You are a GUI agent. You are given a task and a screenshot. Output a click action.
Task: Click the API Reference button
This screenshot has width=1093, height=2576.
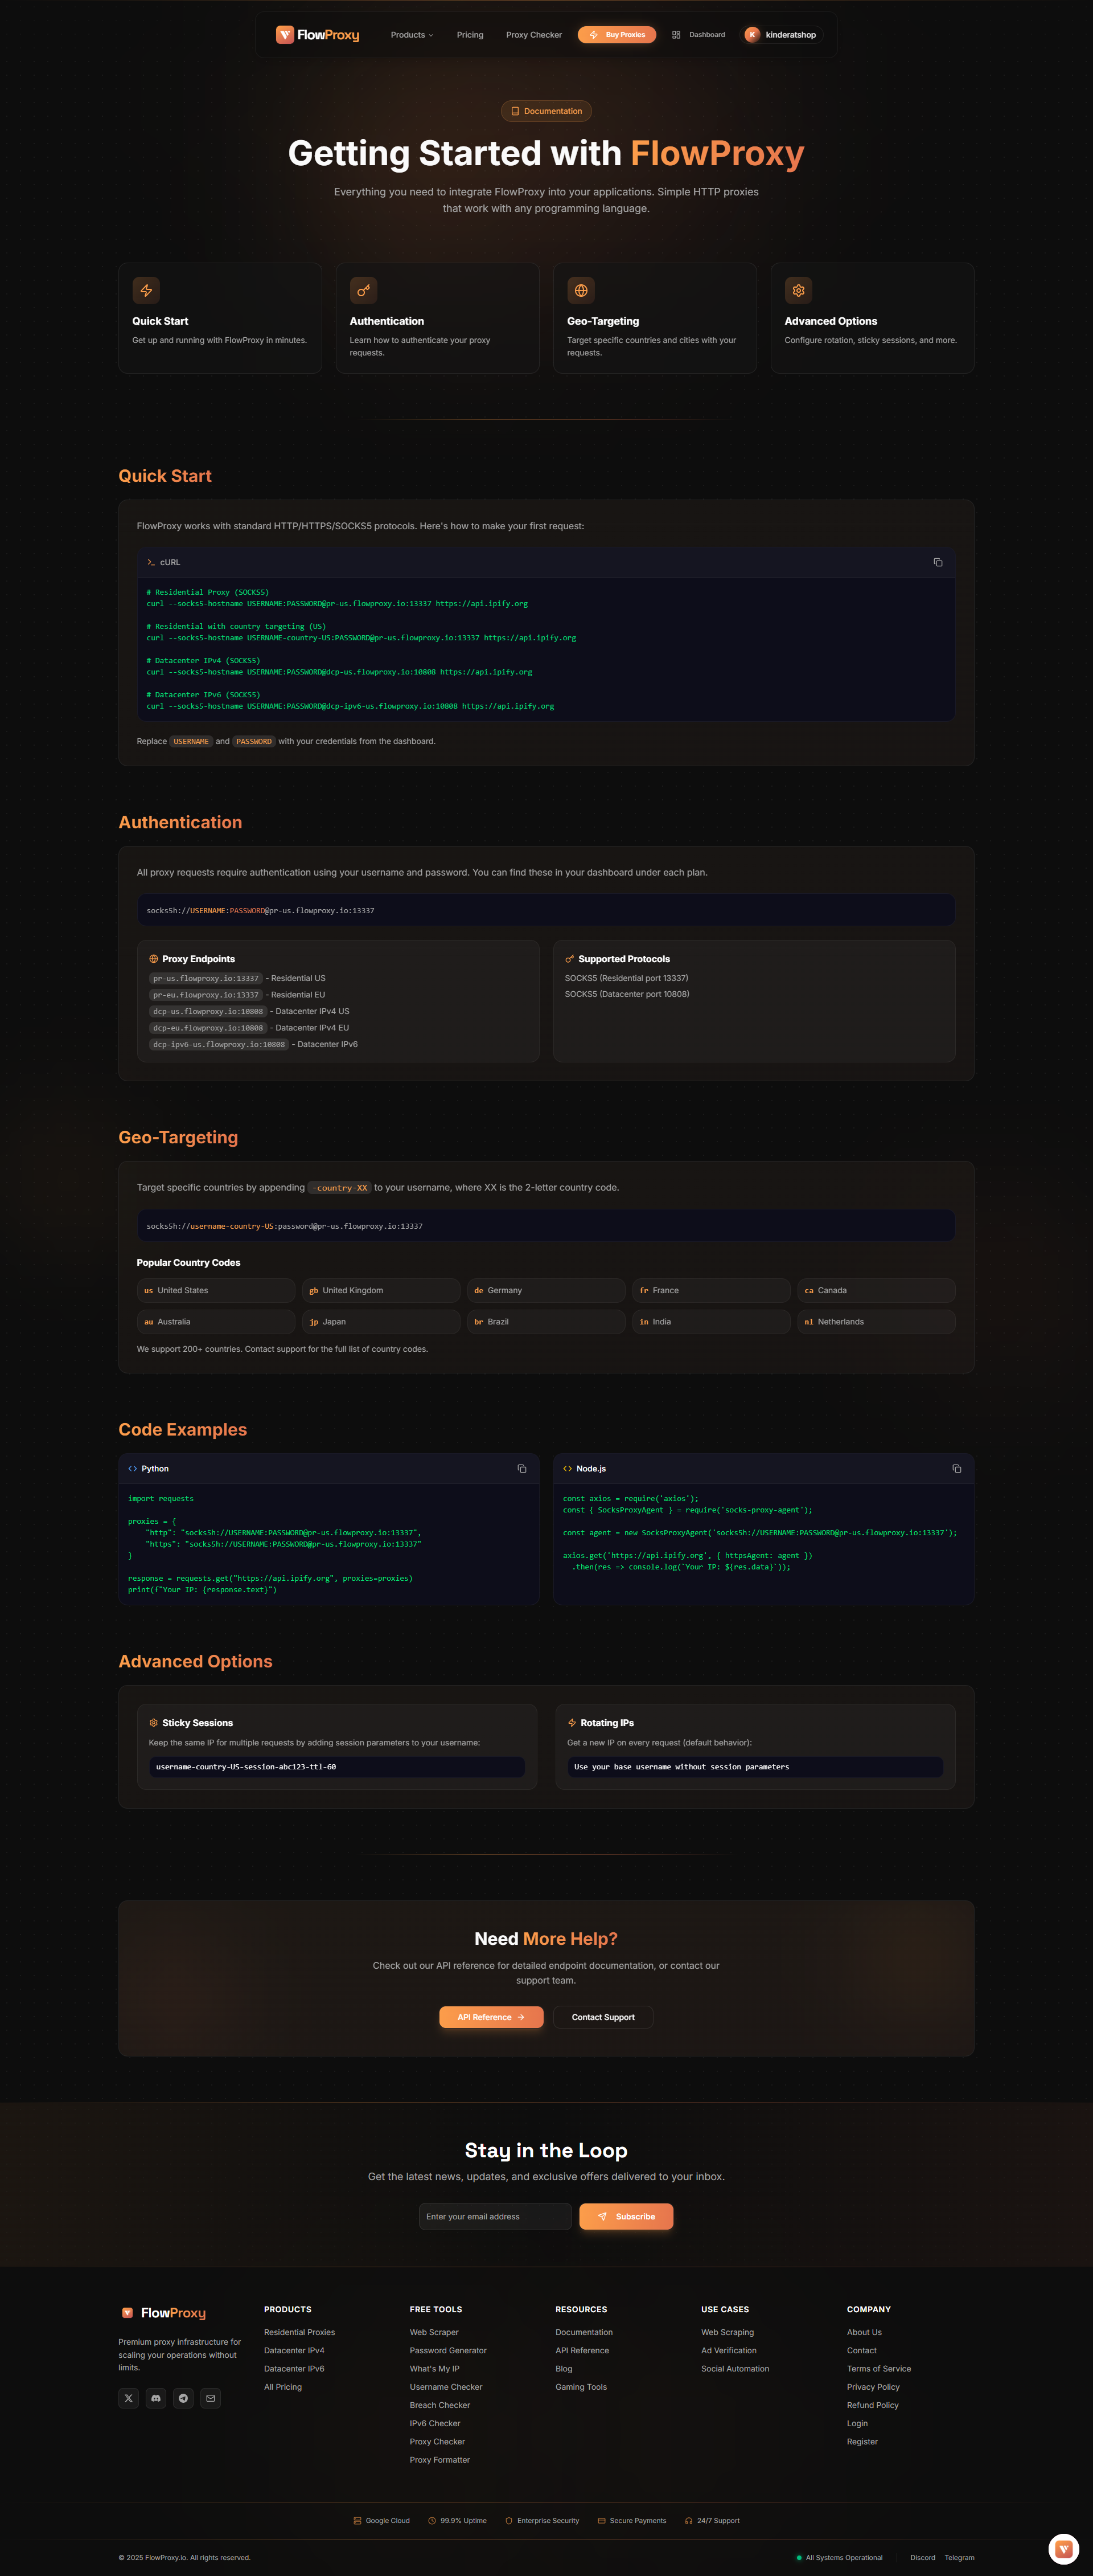point(491,2017)
